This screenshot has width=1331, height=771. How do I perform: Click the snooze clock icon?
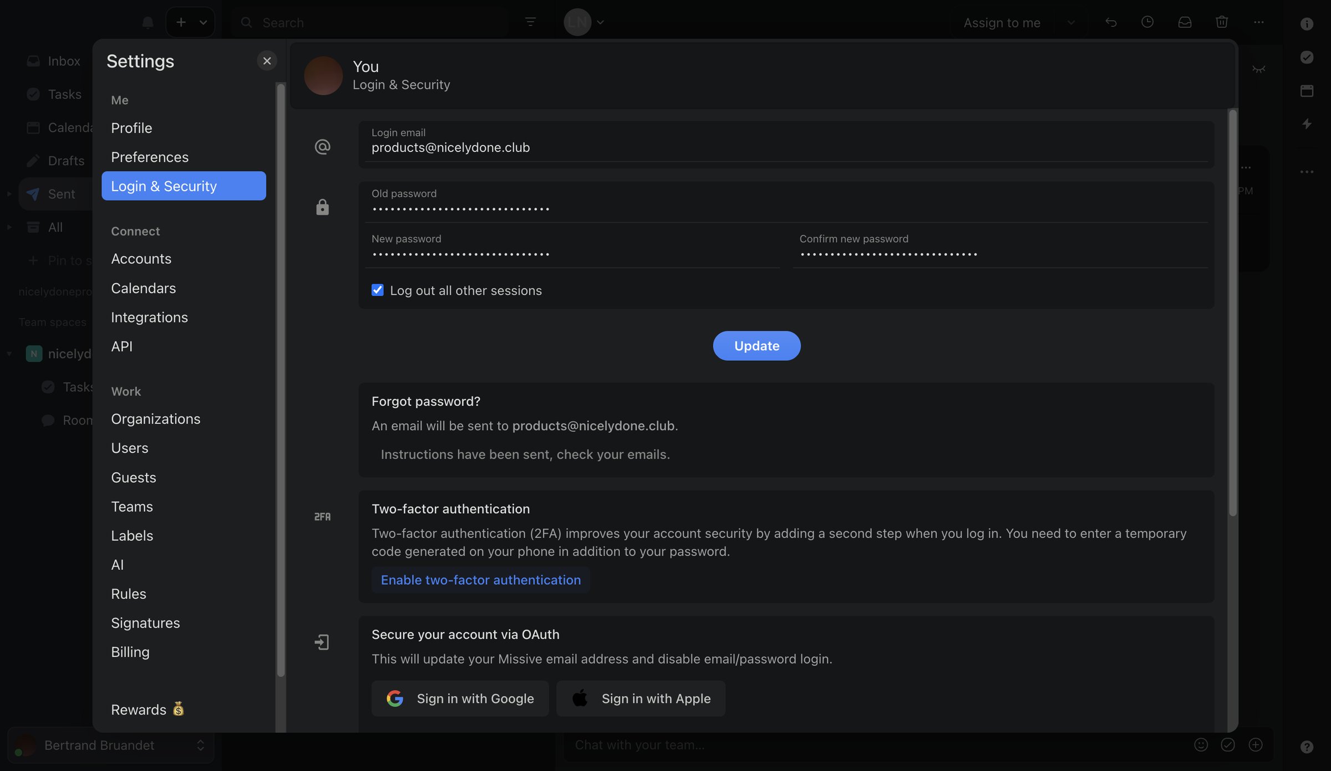(x=1147, y=22)
